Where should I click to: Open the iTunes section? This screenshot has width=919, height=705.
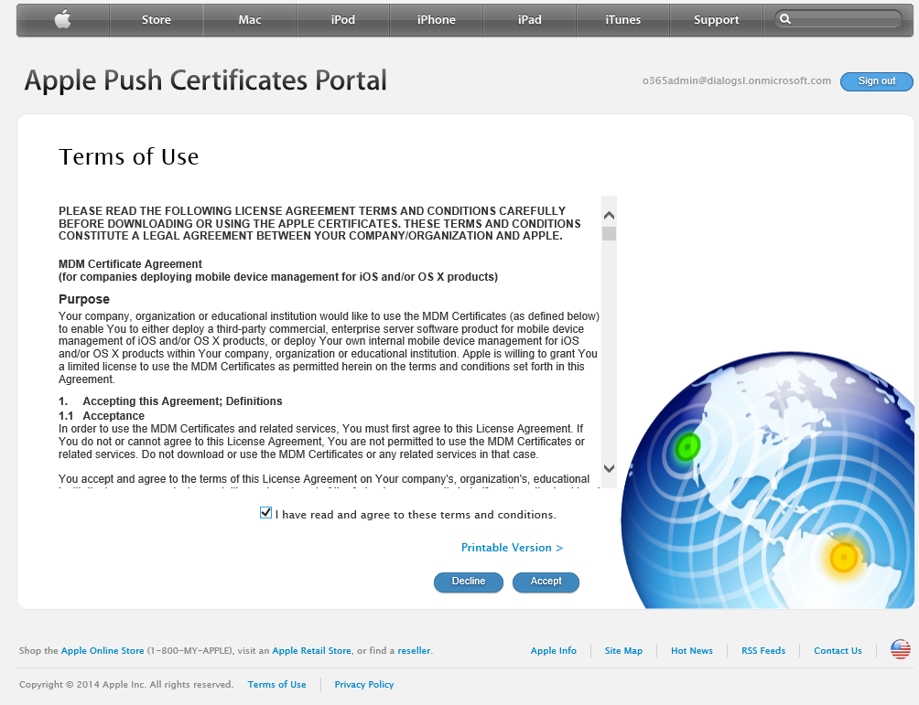623,20
